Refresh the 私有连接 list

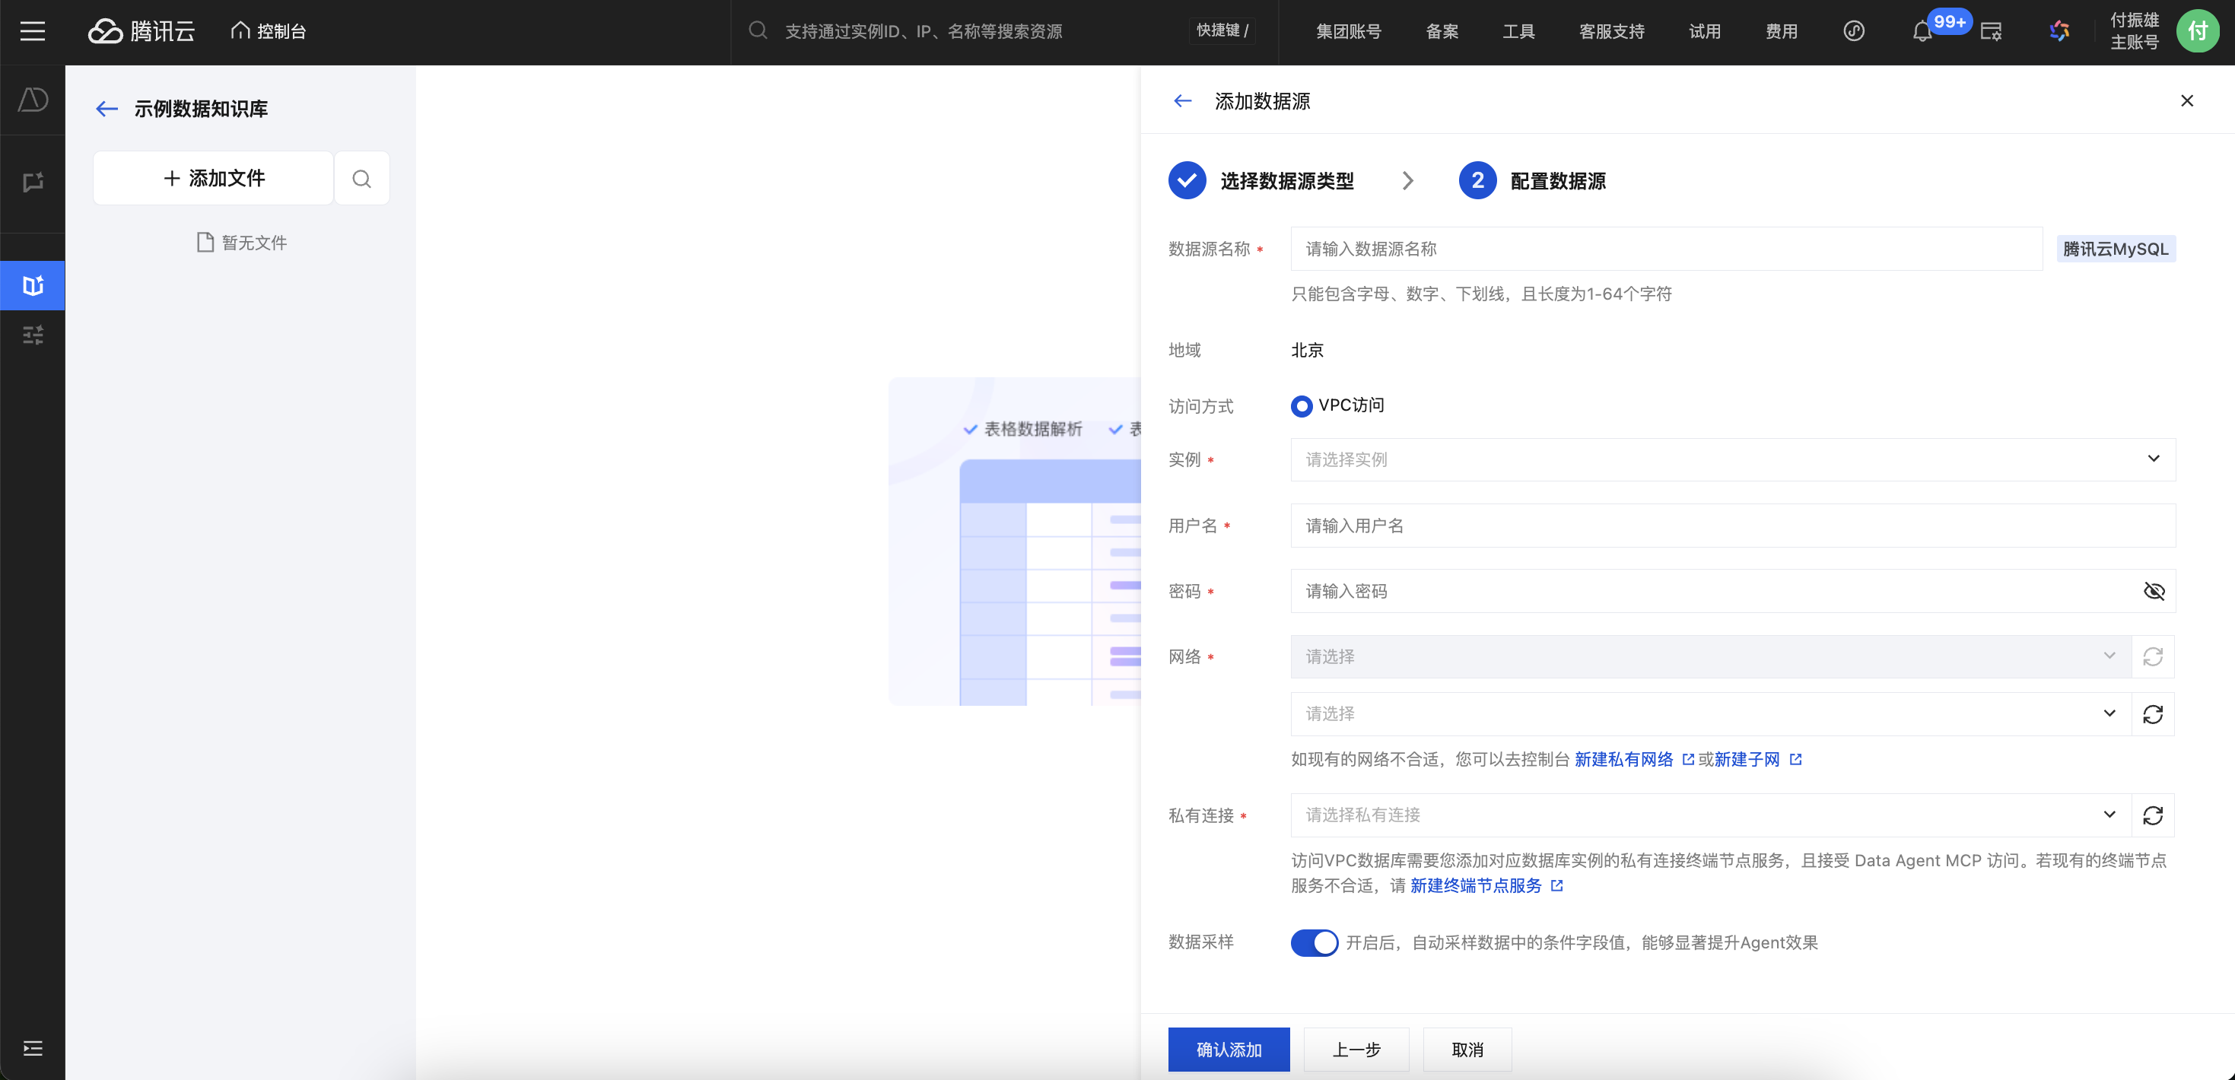coord(2153,815)
